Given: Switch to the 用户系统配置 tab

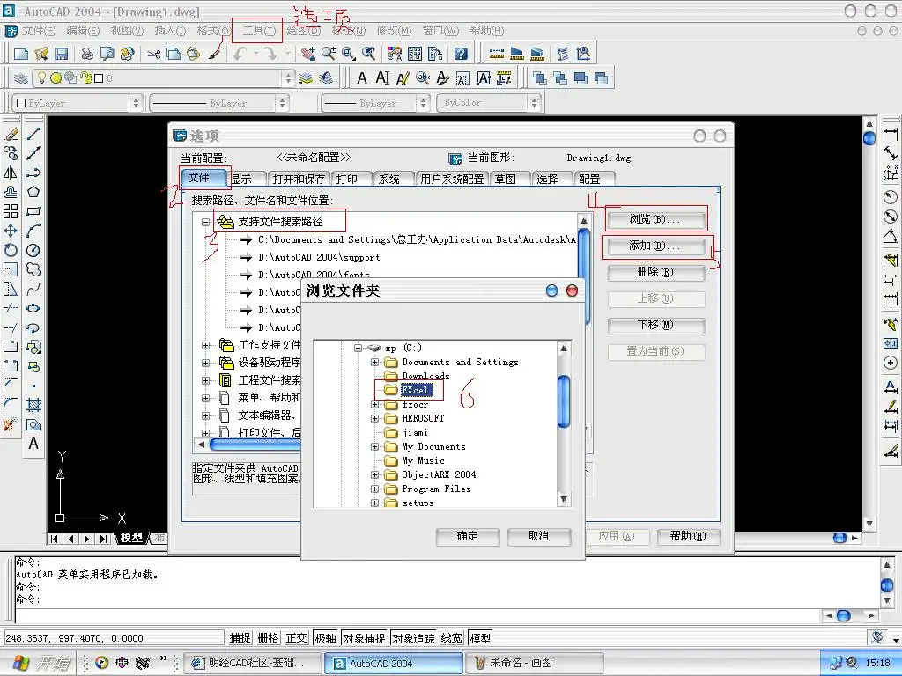Looking at the screenshot, I should [452, 179].
